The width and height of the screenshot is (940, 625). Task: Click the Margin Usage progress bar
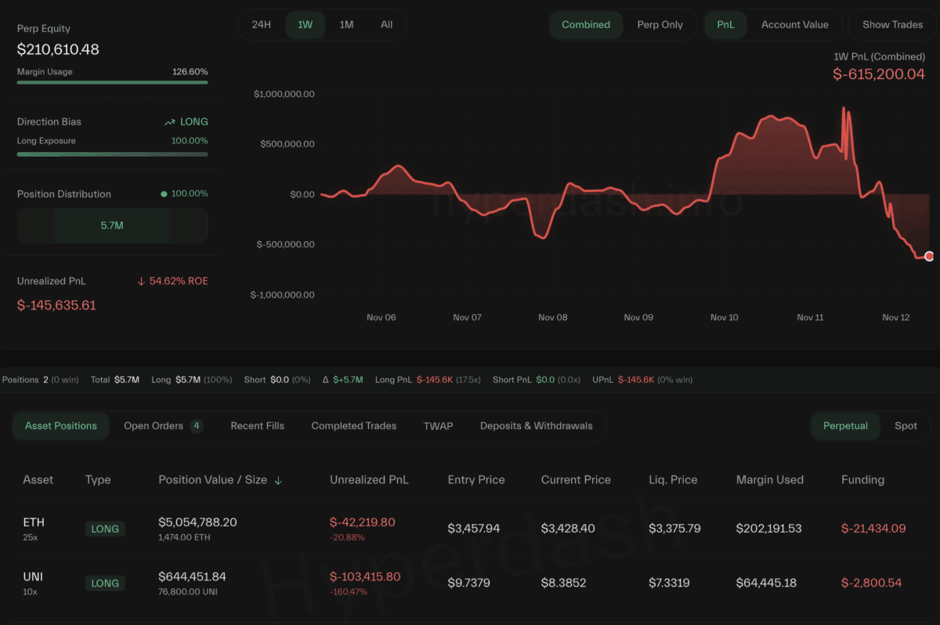coord(112,82)
